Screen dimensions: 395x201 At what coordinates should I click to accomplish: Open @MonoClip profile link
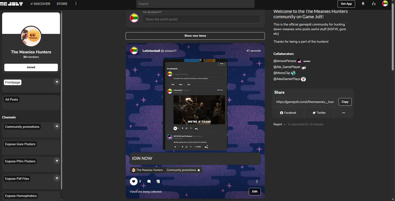[282, 73]
